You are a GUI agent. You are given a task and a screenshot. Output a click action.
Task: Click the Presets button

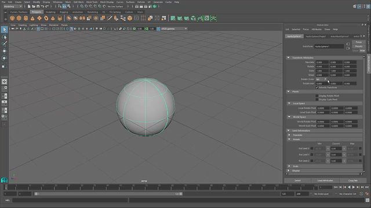358,46
